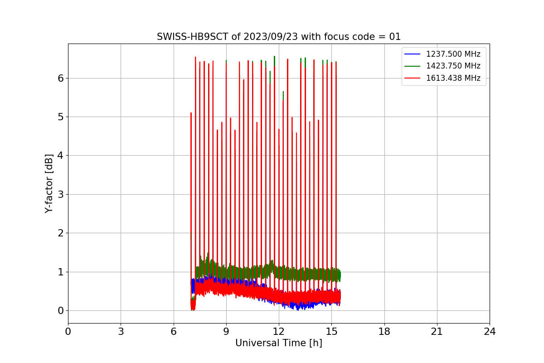Screen dimensions: 544x363
Task: Click the y-axis tick label '4'
Action: [61, 156]
